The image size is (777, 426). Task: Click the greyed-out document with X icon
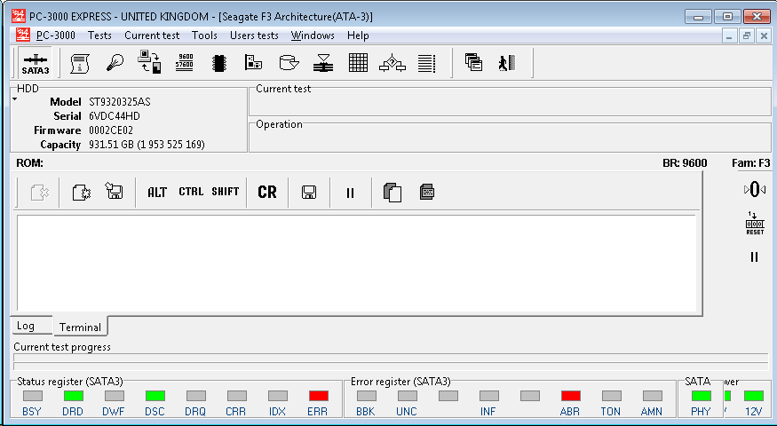coord(40,193)
